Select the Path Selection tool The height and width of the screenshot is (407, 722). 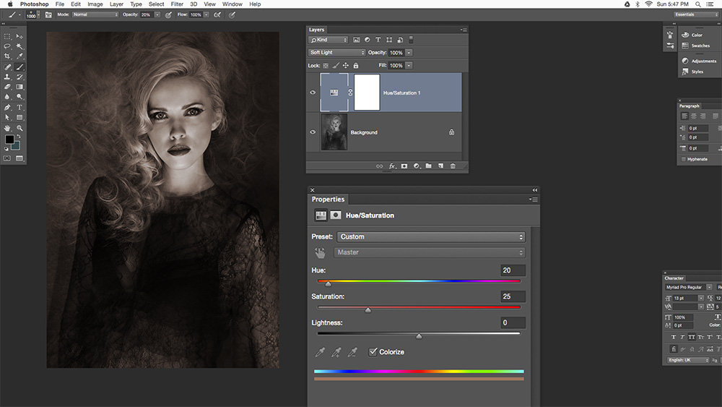7,118
